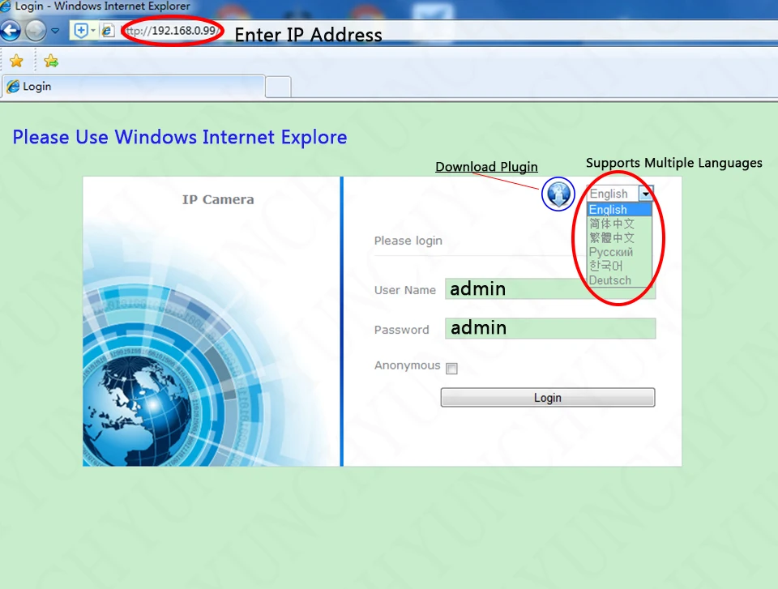Select English in the language list

tap(619, 209)
